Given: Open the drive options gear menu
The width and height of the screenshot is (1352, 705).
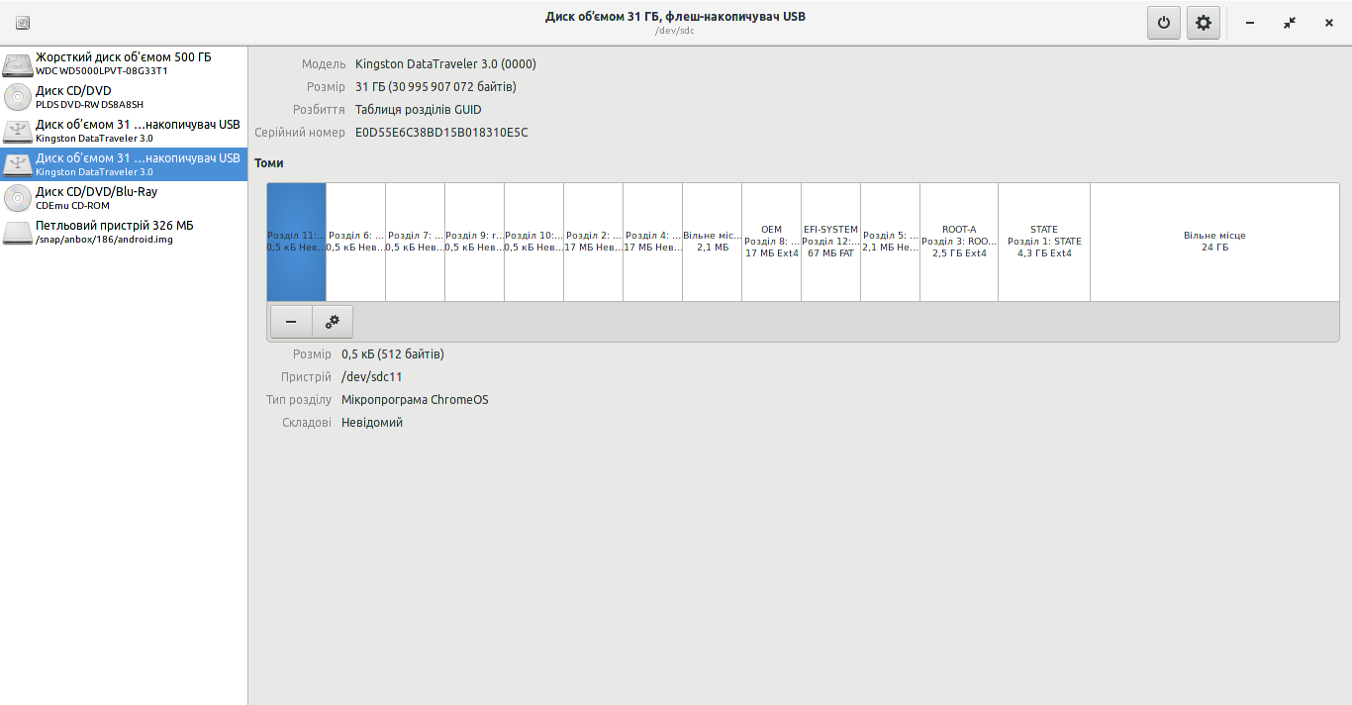Looking at the screenshot, I should pos(1204,23).
